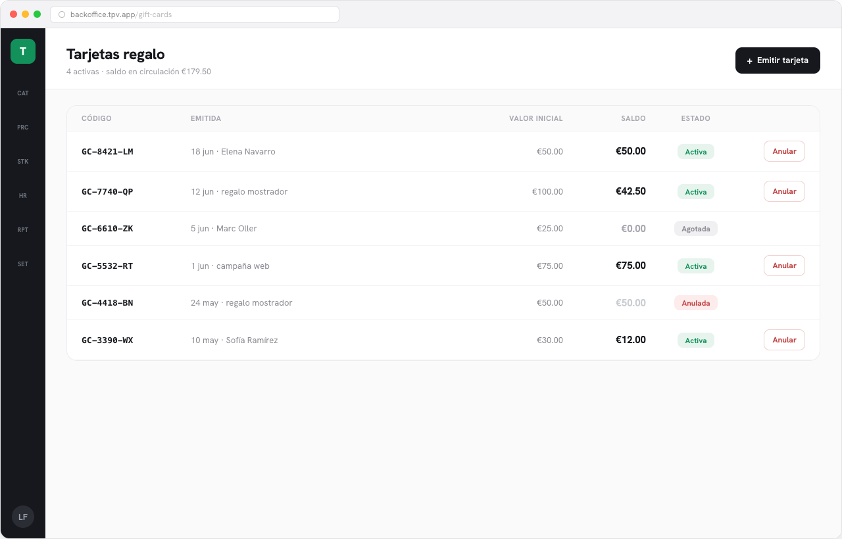Anular gift card GC-5532-RT
This screenshot has width=842, height=539.
click(784, 266)
